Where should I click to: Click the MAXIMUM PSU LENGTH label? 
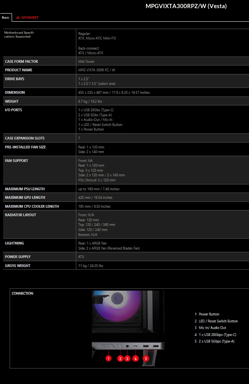[x=25, y=189]
